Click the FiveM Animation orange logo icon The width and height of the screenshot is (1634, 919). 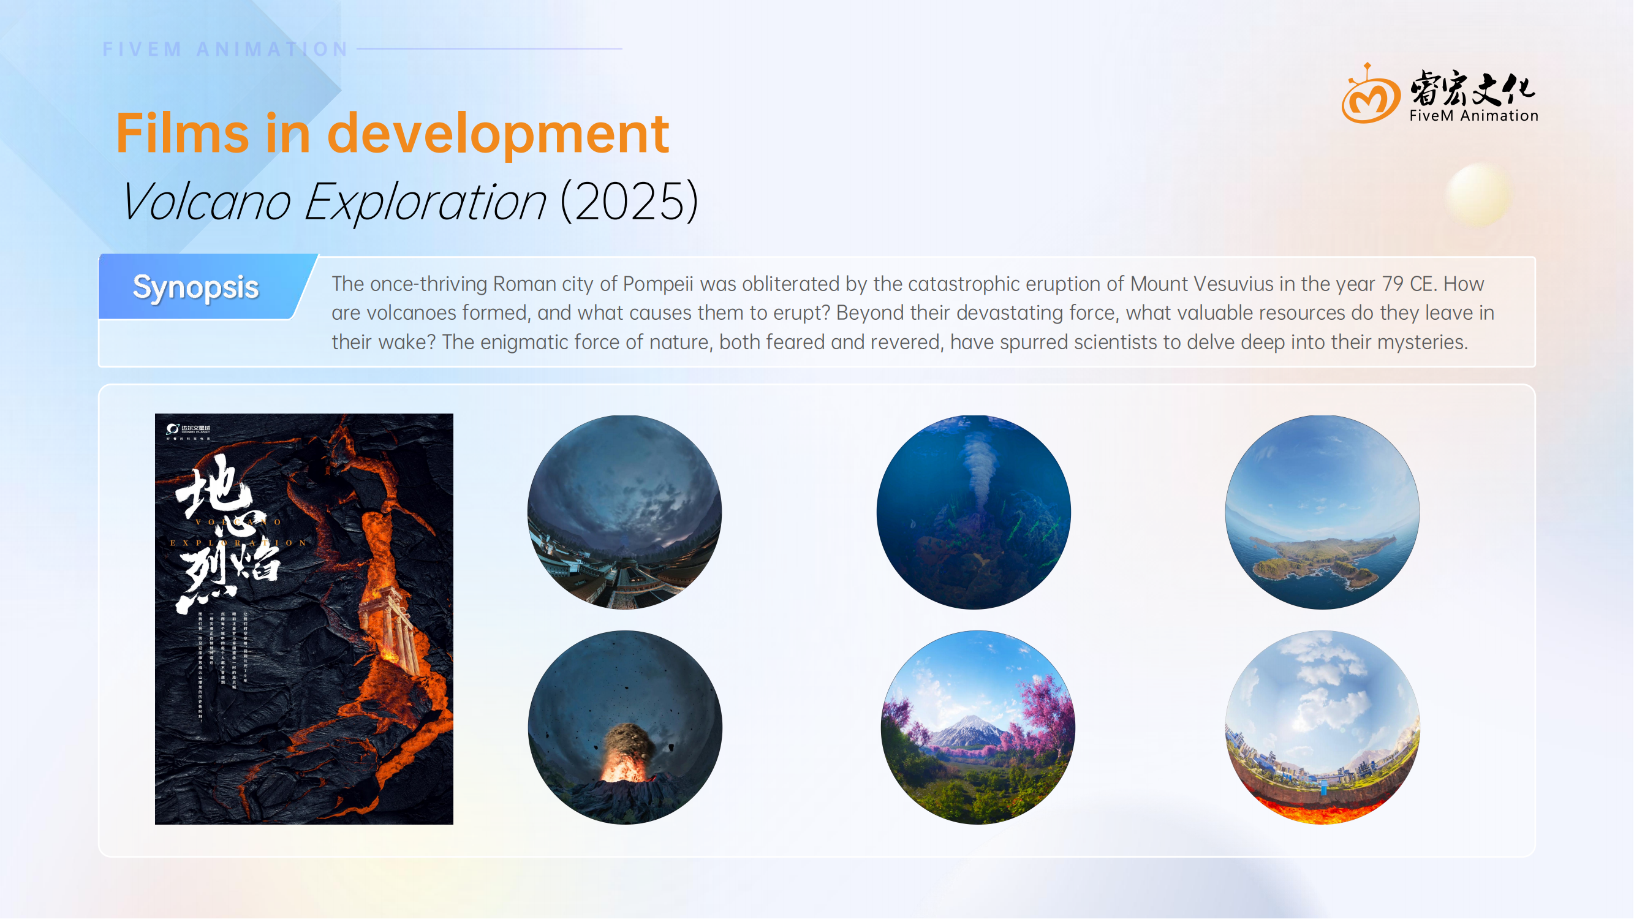1370,93
